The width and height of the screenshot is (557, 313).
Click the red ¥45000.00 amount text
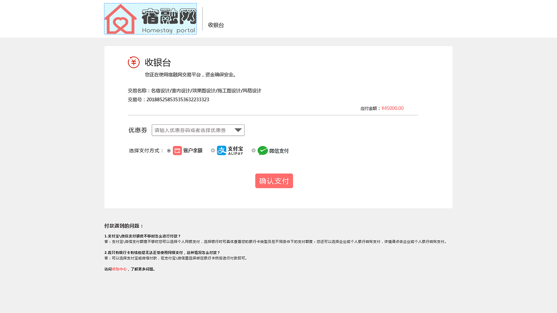point(392,108)
